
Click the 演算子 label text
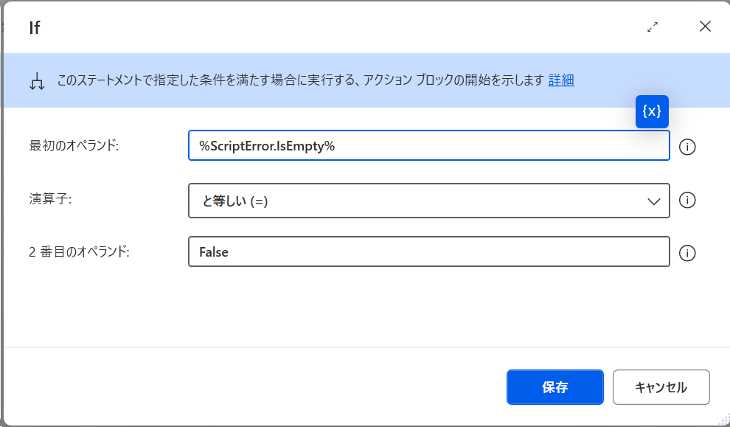[x=49, y=199]
